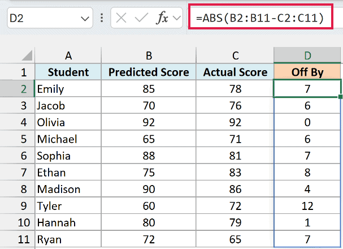Click Emily's actual score 78
This screenshot has height=249, width=343.
click(235, 89)
